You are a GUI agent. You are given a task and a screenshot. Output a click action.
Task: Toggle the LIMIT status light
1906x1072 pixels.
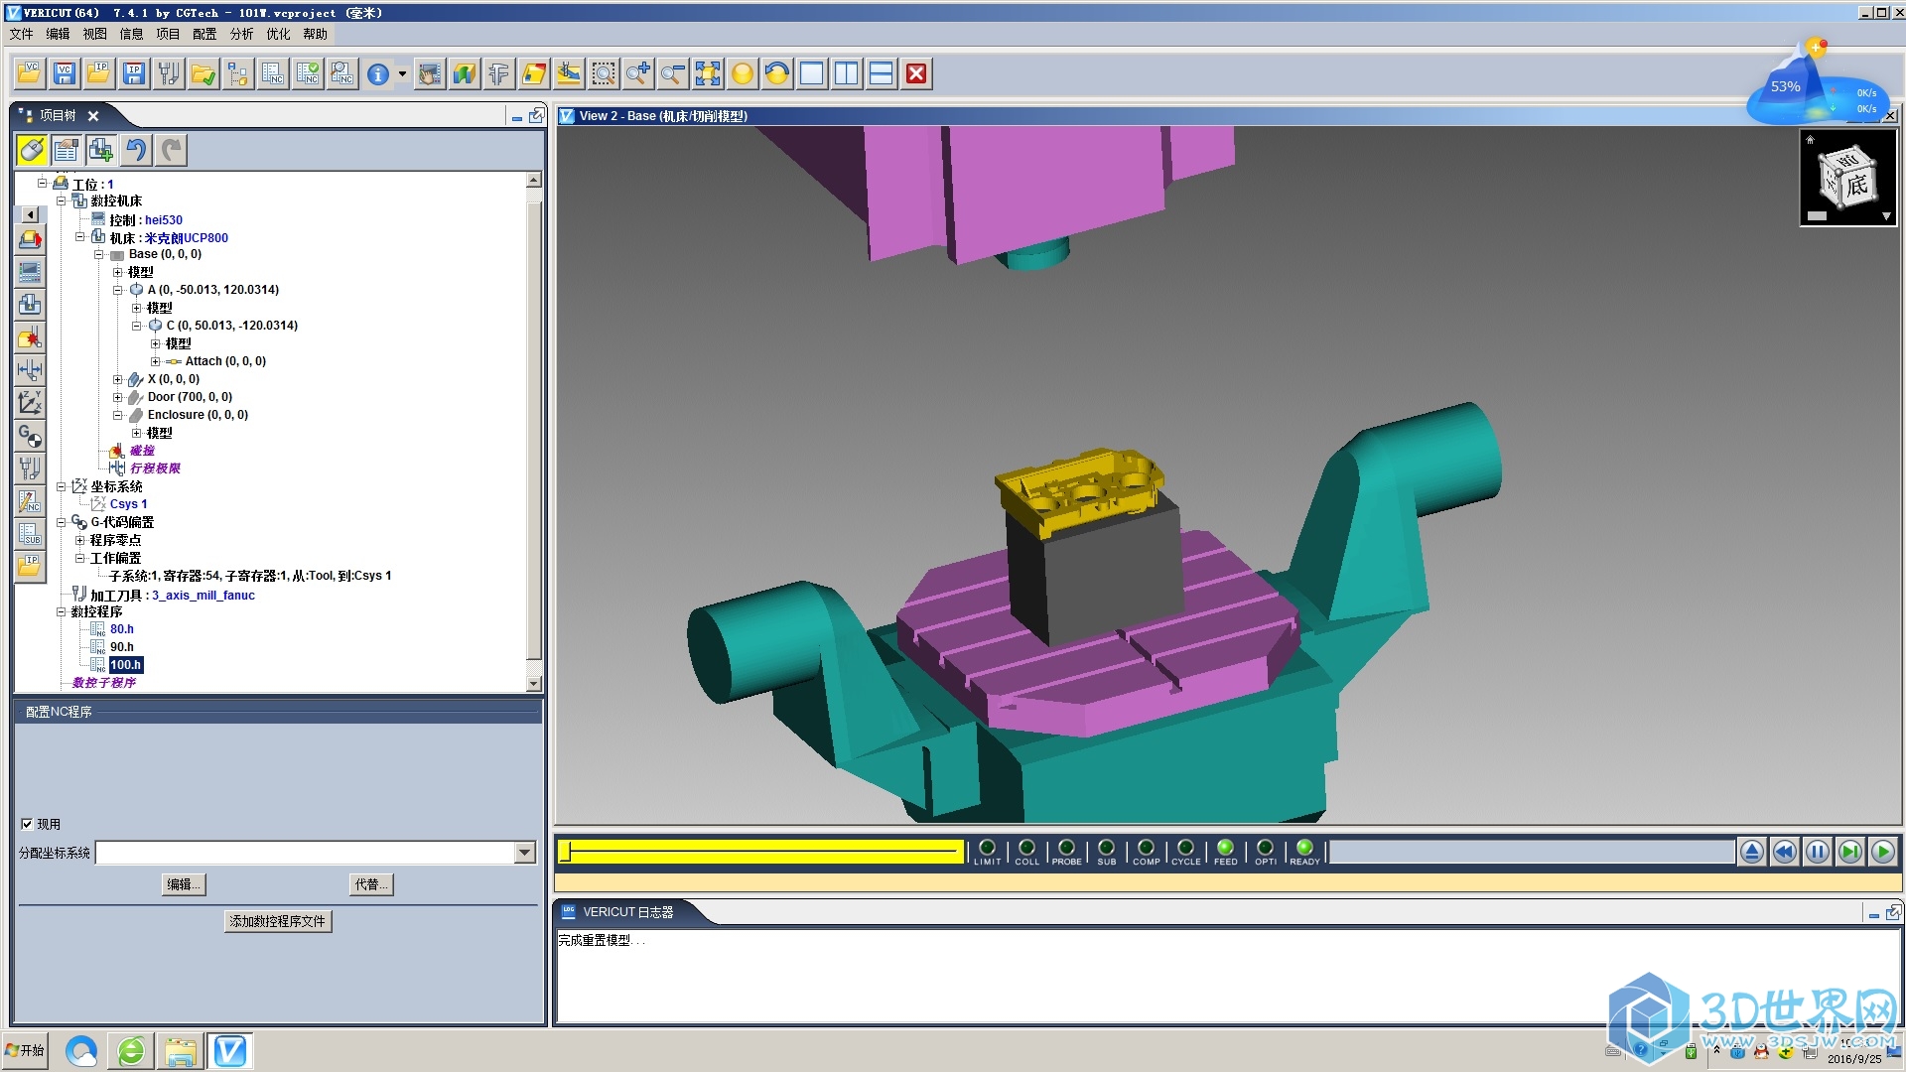coord(987,849)
